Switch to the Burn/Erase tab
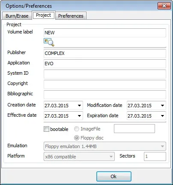 [x=17, y=16]
